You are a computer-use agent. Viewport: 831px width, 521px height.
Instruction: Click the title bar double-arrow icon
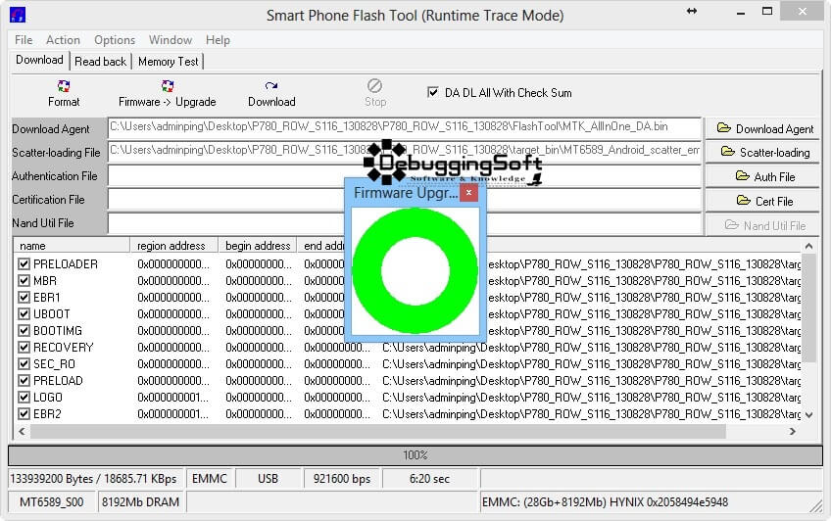point(692,11)
